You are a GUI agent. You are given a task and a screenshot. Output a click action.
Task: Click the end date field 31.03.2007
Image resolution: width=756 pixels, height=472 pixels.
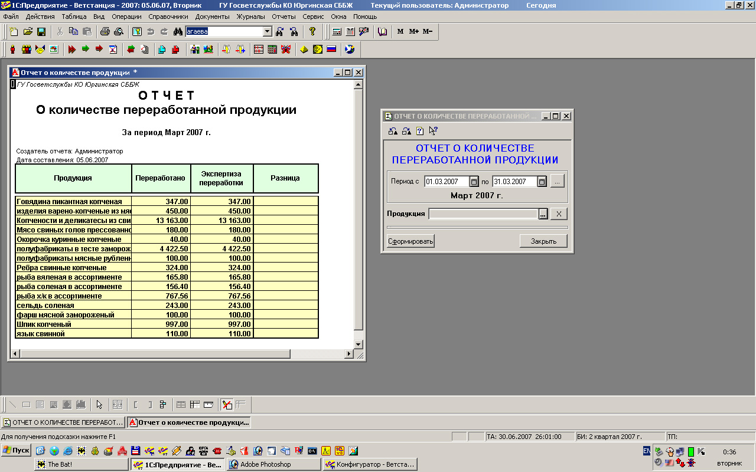coord(515,182)
